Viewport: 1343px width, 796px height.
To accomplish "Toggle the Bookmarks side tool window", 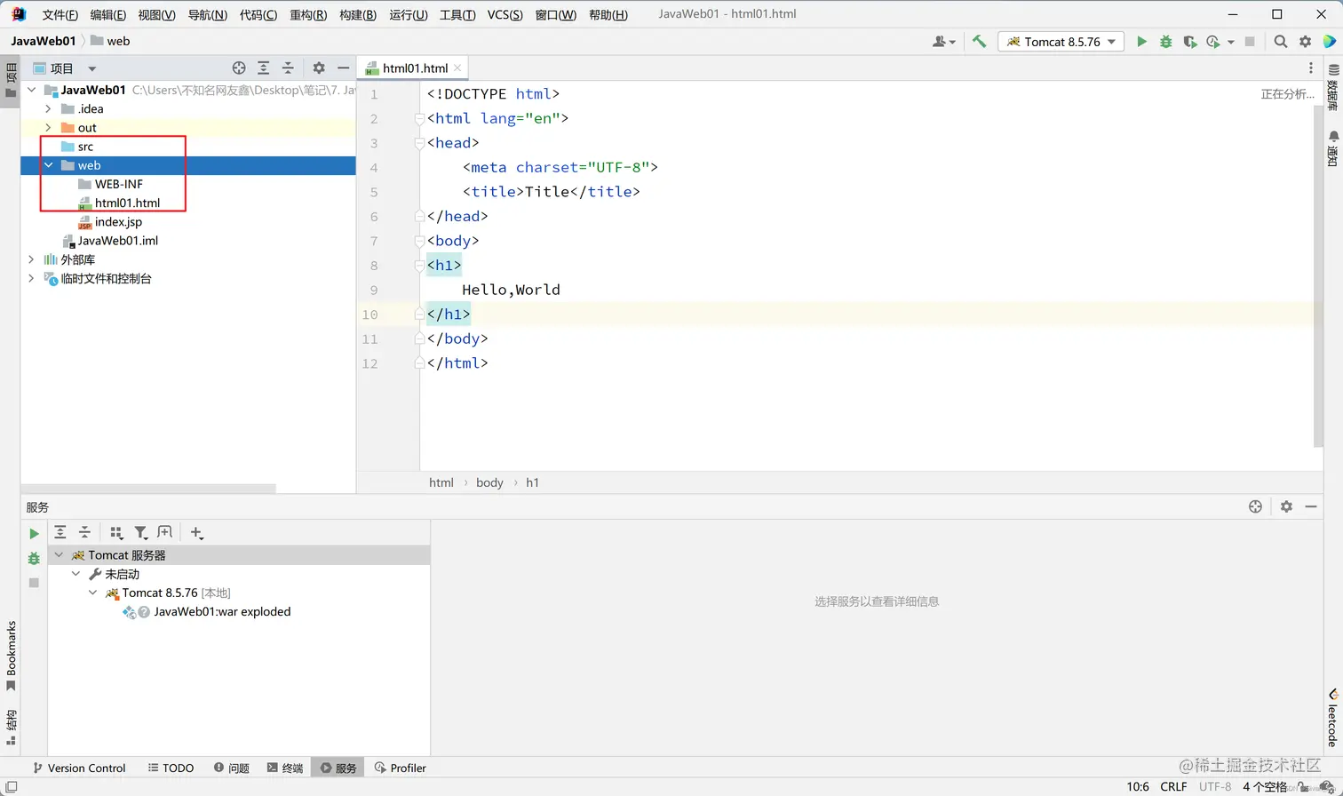I will (x=12, y=656).
